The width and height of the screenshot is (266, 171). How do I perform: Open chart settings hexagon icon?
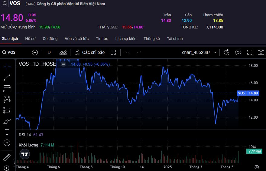(x=238, y=52)
